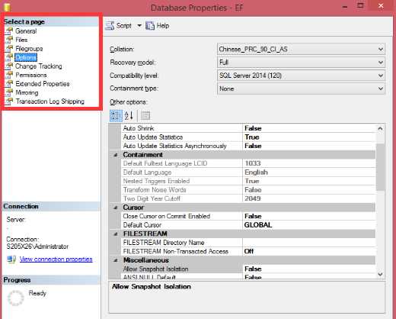
Task: Open the Extended Properties page
Action: pyautogui.click(x=43, y=84)
